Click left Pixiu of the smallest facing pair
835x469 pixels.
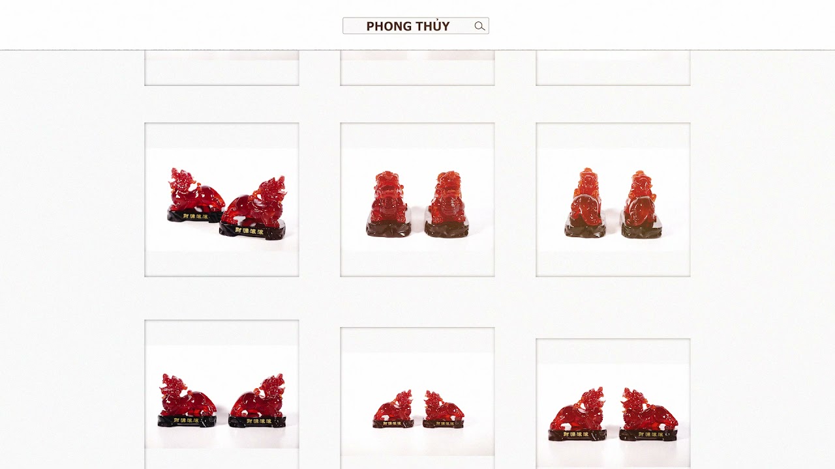pos(393,409)
